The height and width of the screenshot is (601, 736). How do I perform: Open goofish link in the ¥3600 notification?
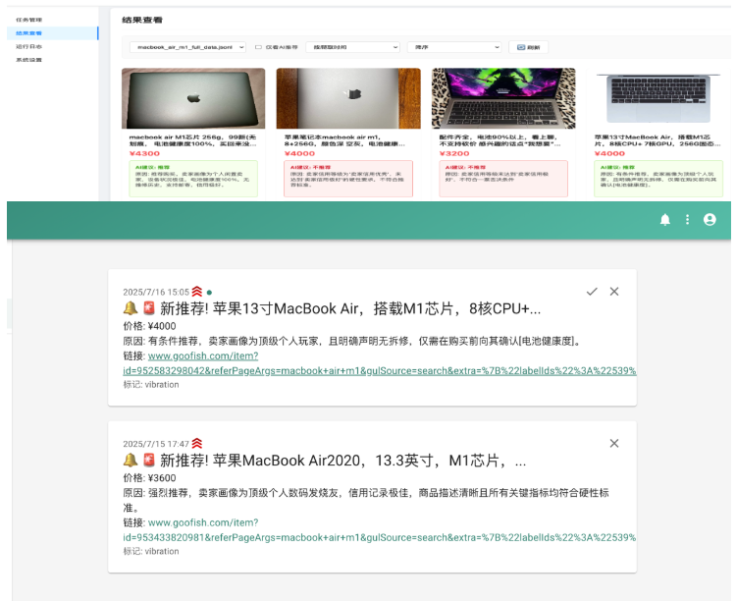[203, 522]
